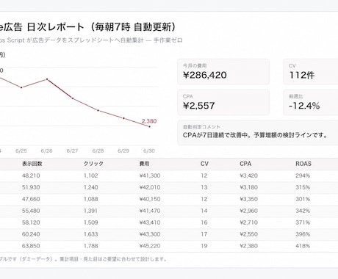The height and width of the screenshot is (279, 338).
Task: Click the 1,509 clicks cell
Action: click(91, 222)
